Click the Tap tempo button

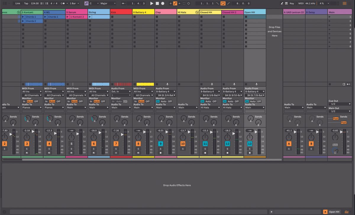click(26, 4)
